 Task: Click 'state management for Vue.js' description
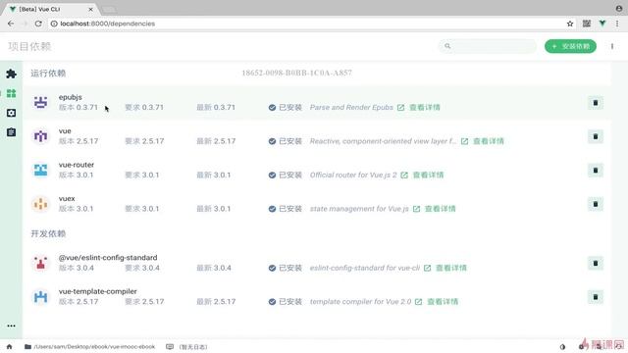tap(359, 209)
